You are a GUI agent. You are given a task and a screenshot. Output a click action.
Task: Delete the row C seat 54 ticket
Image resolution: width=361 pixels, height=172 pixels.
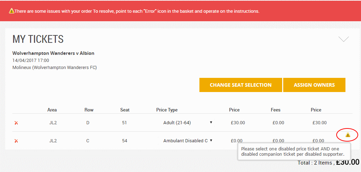(16, 141)
